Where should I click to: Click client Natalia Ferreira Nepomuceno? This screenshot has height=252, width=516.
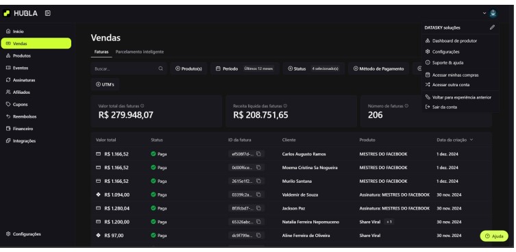pyautogui.click(x=310, y=222)
